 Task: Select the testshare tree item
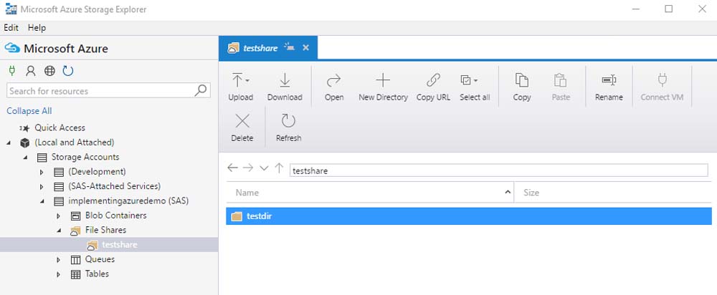pyautogui.click(x=119, y=245)
